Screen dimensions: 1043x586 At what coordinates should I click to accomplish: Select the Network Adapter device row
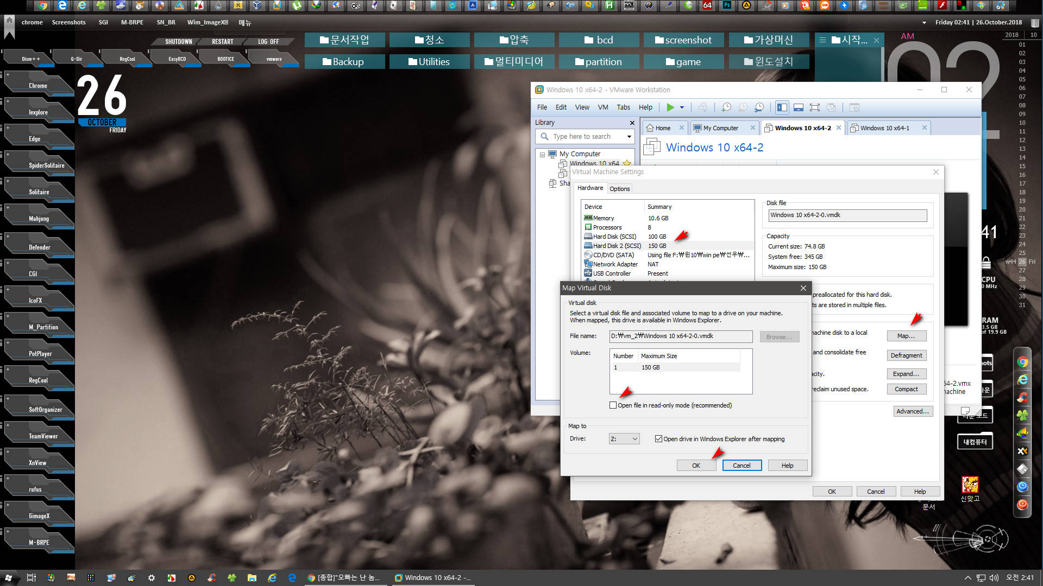[668, 264]
